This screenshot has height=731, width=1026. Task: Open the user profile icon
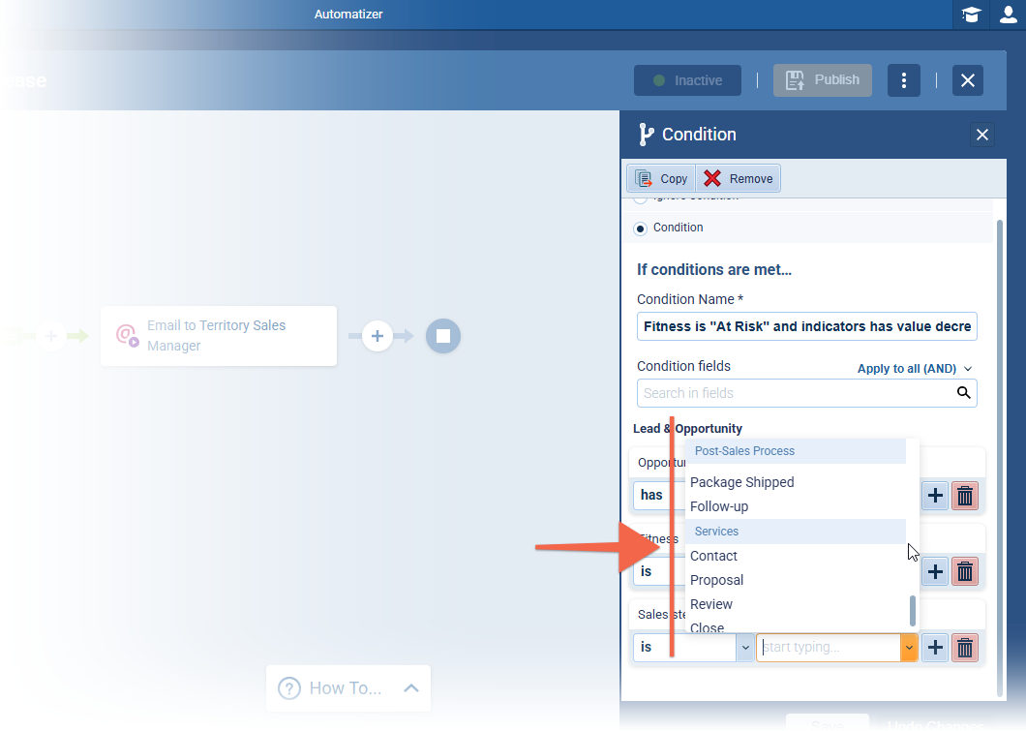(1009, 15)
